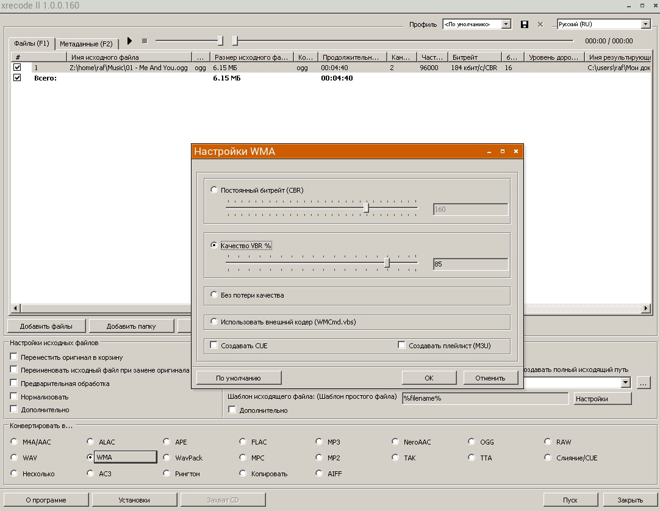The image size is (660, 511).
Task: Uncheck the checkbox of file row 1
Action: [x=17, y=67]
